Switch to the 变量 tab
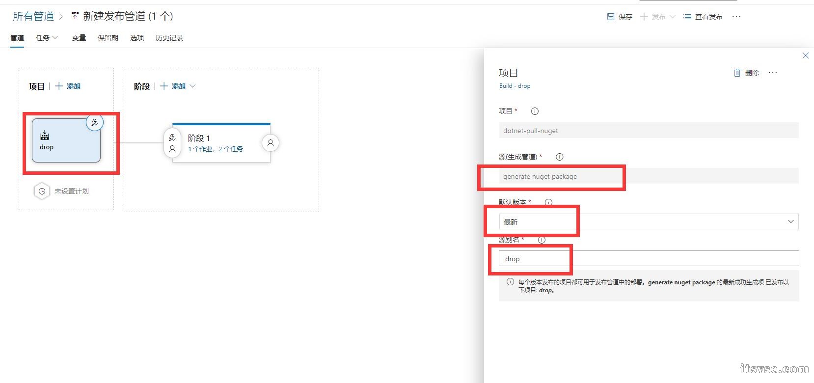The height and width of the screenshot is (383, 814). tap(79, 38)
